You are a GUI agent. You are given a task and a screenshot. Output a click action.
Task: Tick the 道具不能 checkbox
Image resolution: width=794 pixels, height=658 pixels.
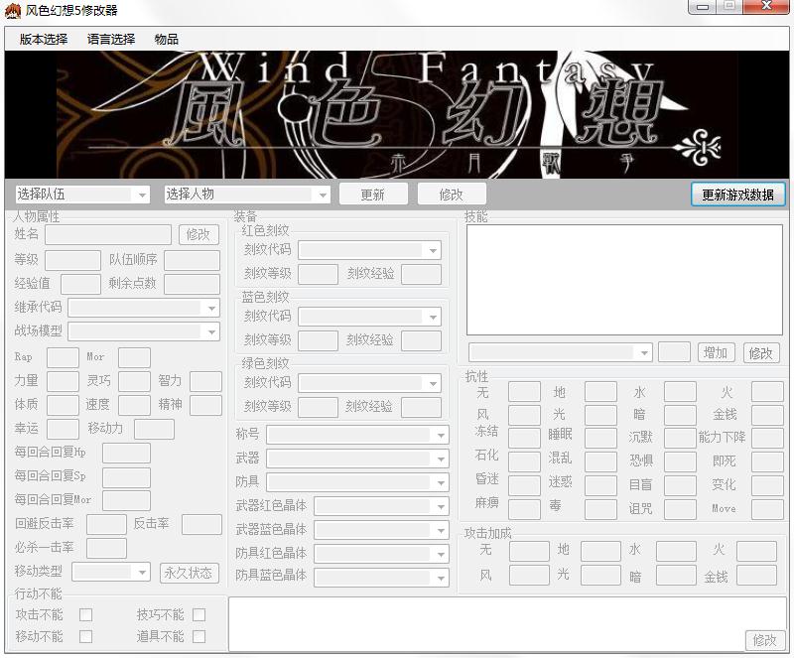tap(199, 636)
